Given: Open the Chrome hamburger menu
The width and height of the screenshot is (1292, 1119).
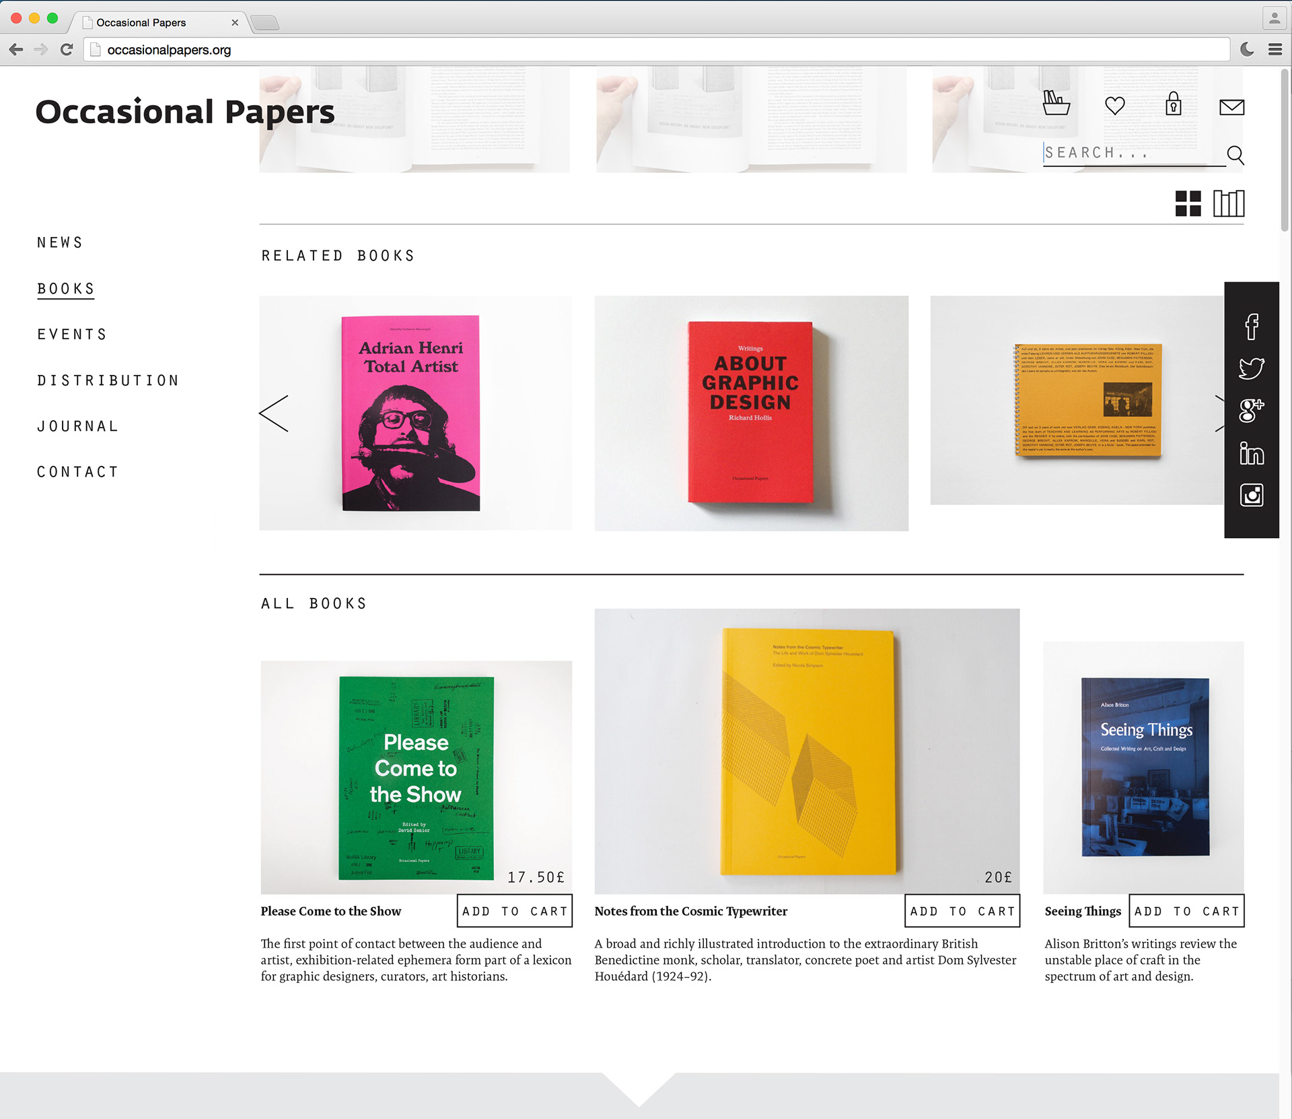Looking at the screenshot, I should (x=1275, y=49).
